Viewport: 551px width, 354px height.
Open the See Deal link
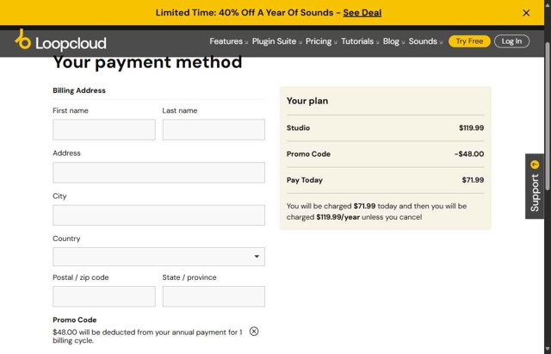click(x=362, y=13)
